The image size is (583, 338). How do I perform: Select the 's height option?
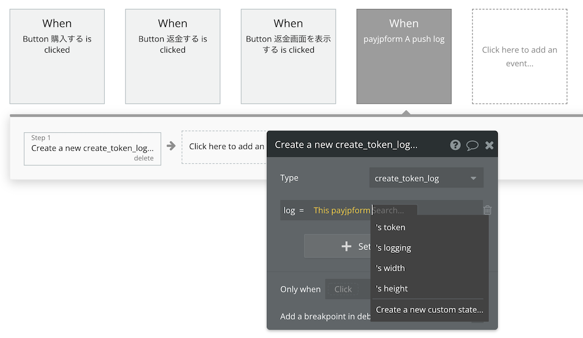coord(429,289)
